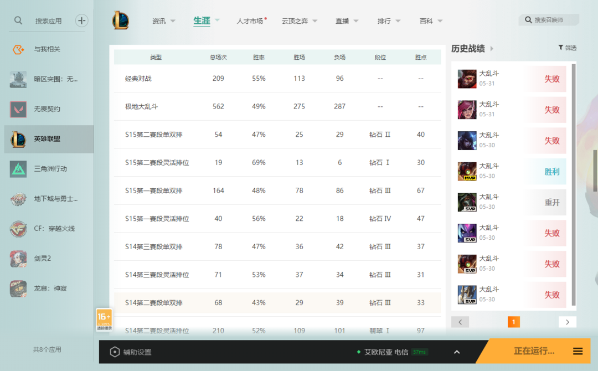The image size is (598, 371).
Task: Expand the 资讯 dropdown arrow
Action: pyautogui.click(x=173, y=21)
